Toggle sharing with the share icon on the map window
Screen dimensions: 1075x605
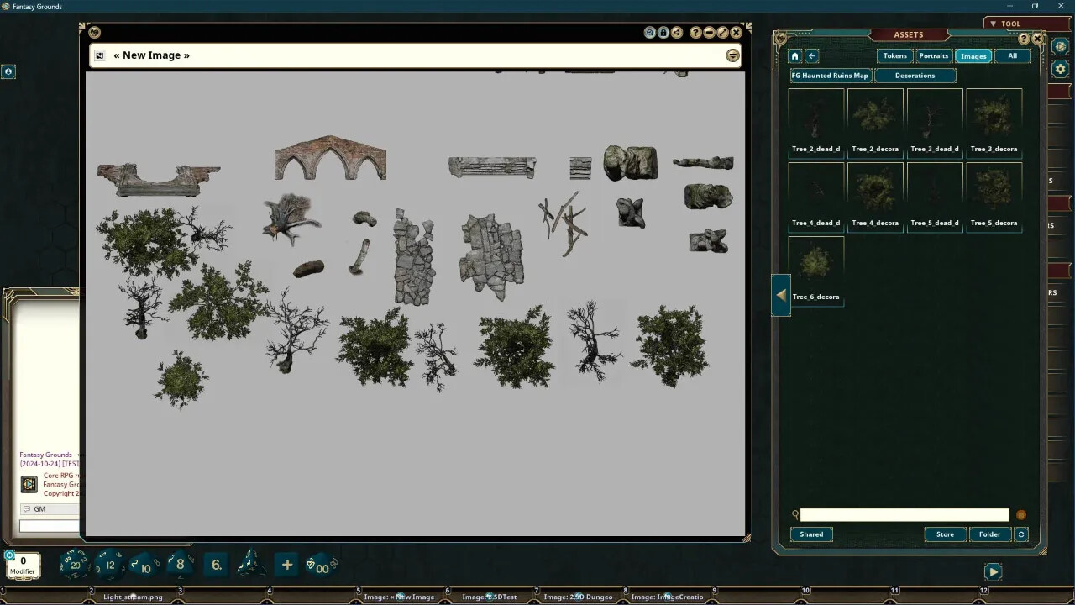pos(677,32)
